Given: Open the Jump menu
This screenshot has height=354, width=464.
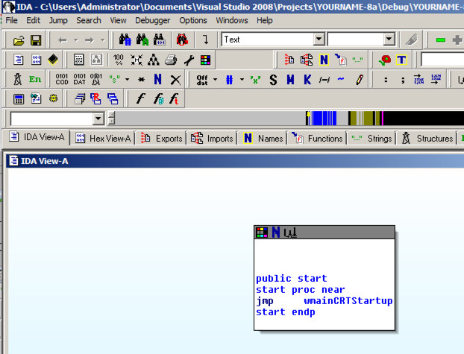Looking at the screenshot, I should tap(58, 20).
